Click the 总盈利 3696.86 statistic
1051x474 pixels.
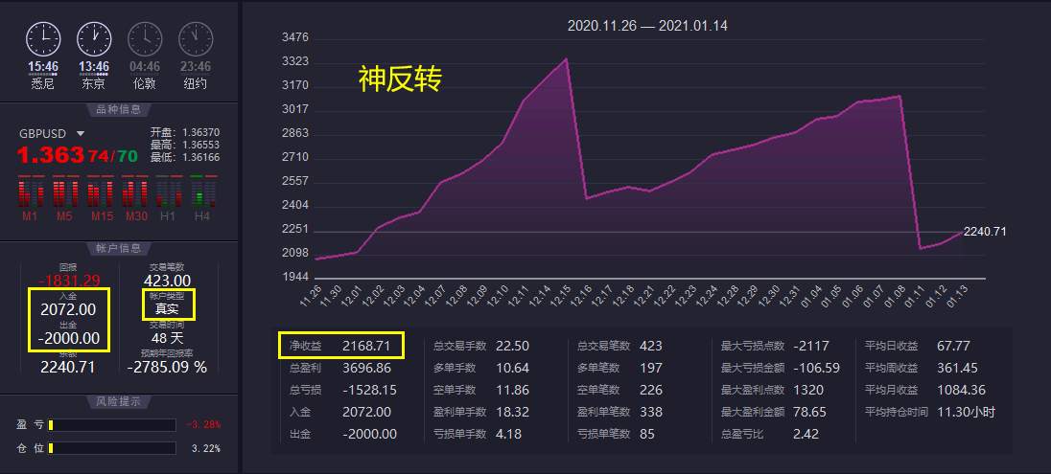click(x=340, y=369)
